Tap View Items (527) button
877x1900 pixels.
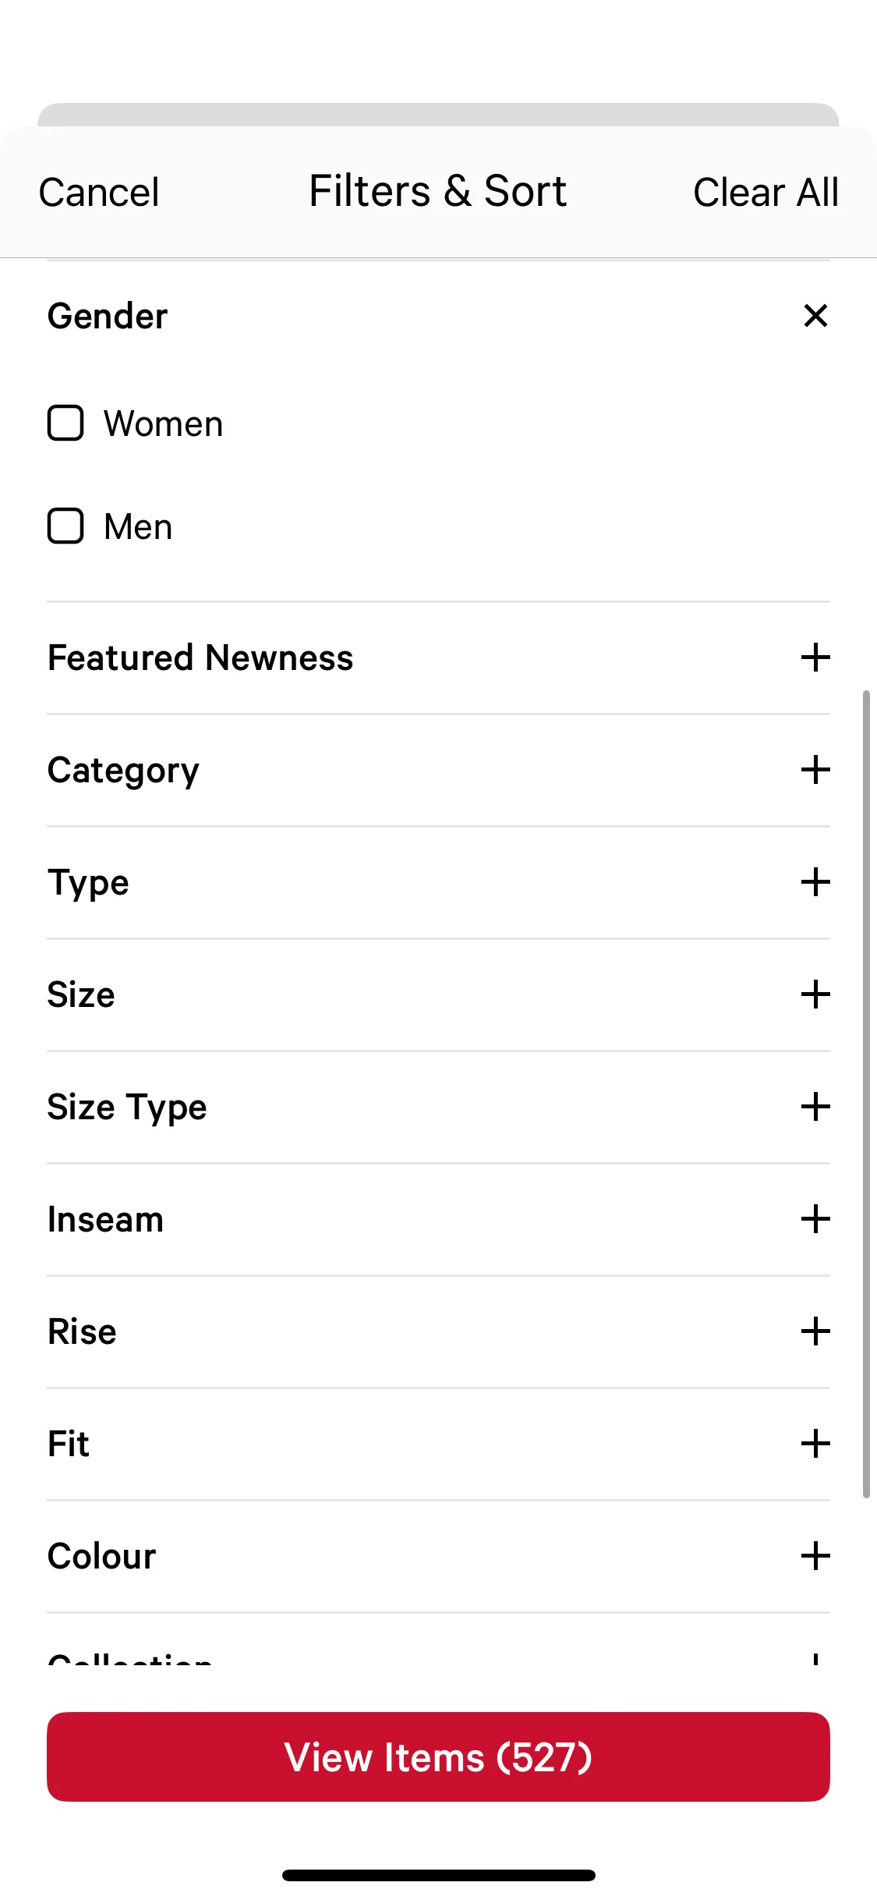tap(438, 1757)
